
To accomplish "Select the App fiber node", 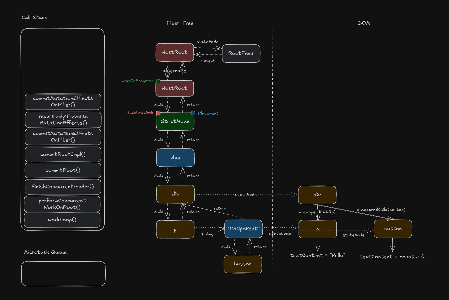I will click(175, 158).
